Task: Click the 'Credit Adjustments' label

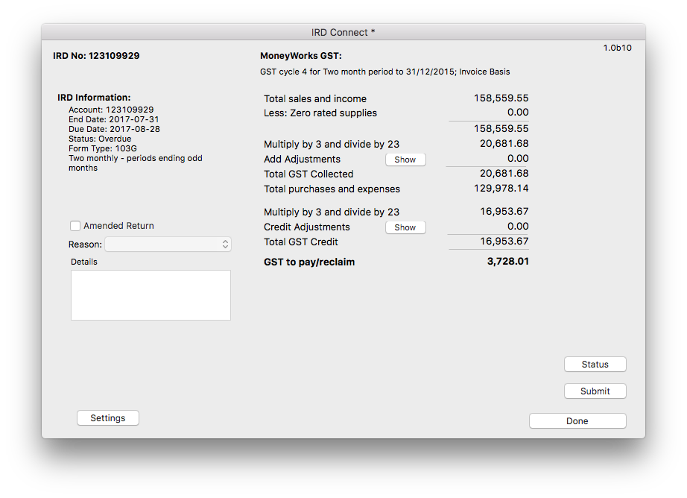Action: pyautogui.click(x=307, y=227)
